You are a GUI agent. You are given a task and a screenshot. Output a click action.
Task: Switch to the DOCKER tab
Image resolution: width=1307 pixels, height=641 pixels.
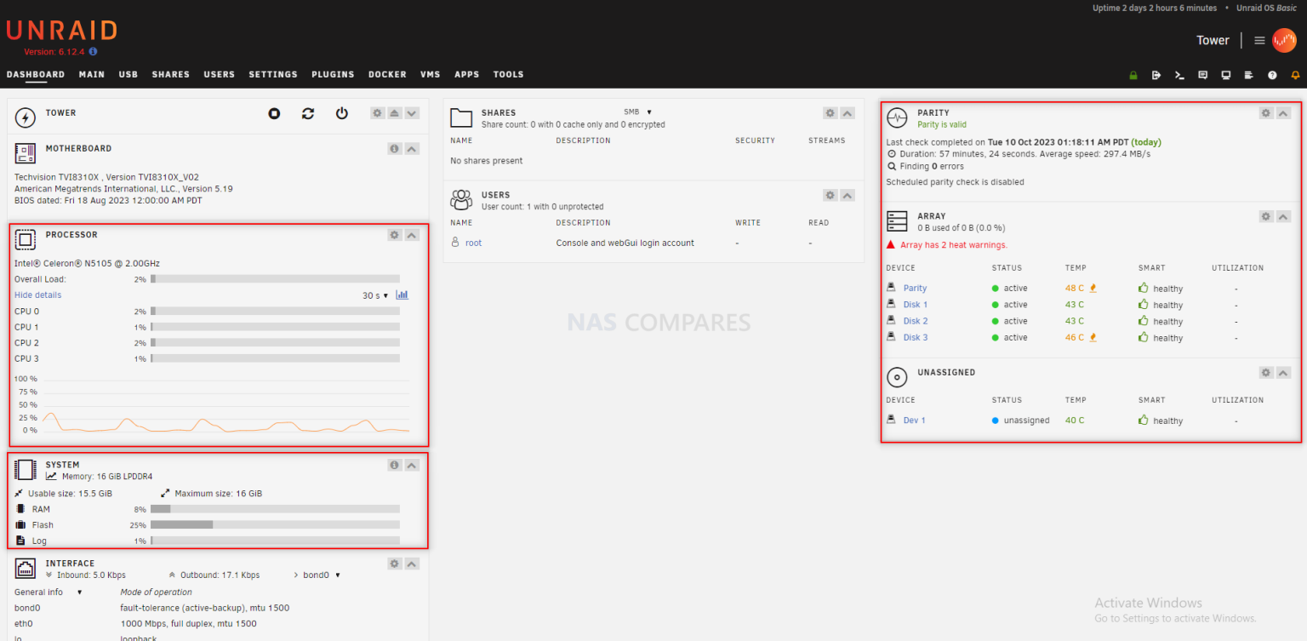(x=387, y=75)
